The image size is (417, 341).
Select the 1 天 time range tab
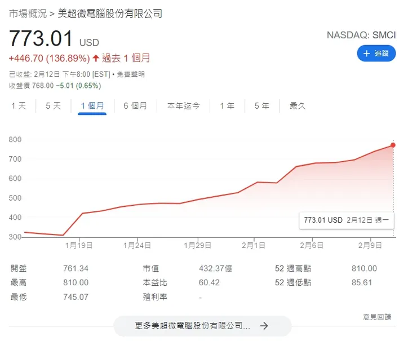tap(19, 106)
